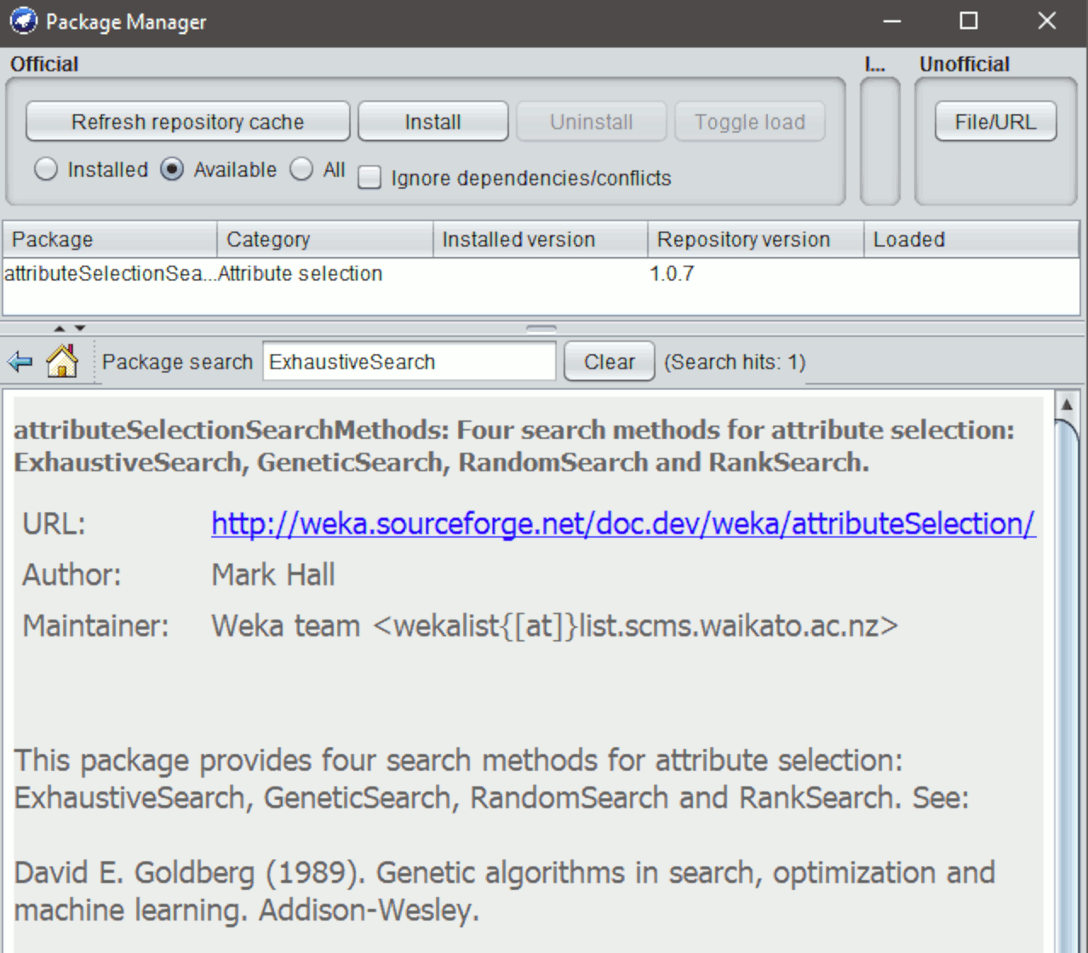Click the author name Mark Hall
The width and height of the screenshot is (1088, 953).
273,575
